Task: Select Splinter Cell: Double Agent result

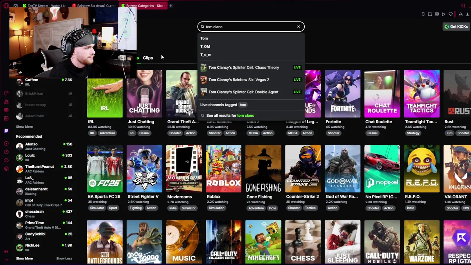Action: [251, 92]
